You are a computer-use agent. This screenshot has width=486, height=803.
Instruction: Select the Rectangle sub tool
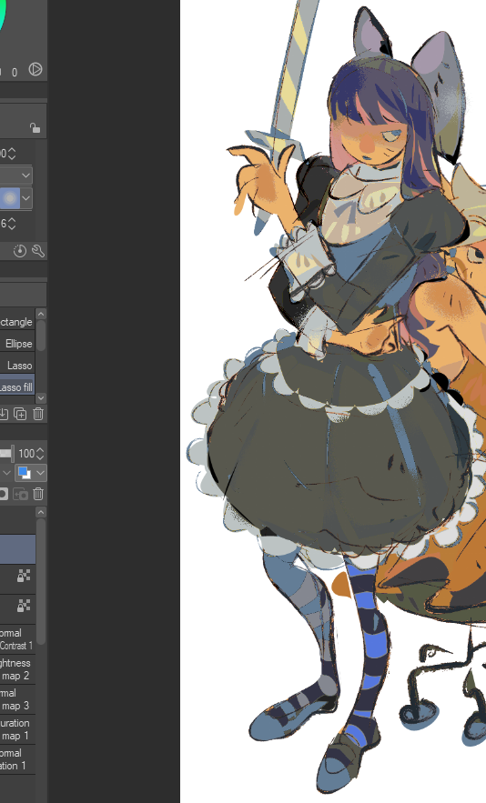point(17,322)
